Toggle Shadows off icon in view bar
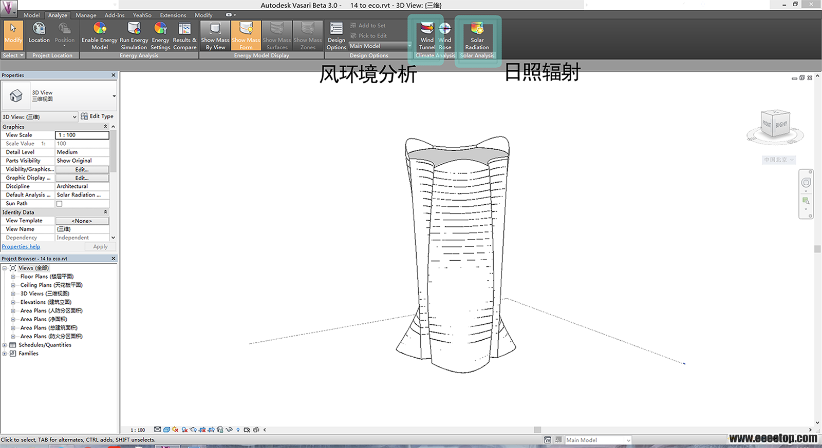Image resolution: width=822 pixels, height=448 pixels. [184, 430]
